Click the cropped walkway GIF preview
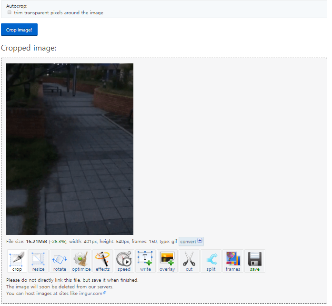This screenshot has height=306, width=332. tap(70, 149)
